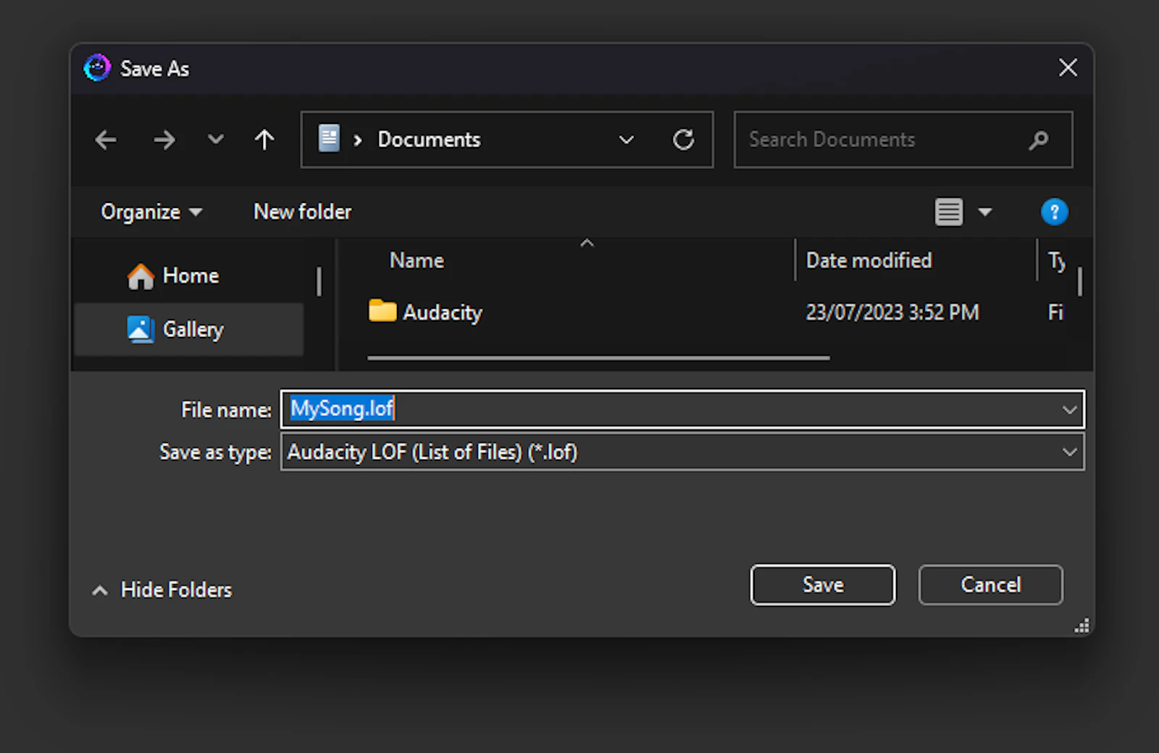This screenshot has width=1159, height=753.
Task: Open view options dropdown arrow
Action: (x=984, y=212)
